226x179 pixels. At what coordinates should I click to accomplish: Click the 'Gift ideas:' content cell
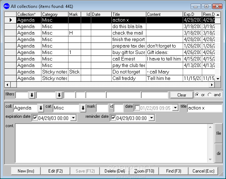click(x=164, y=53)
